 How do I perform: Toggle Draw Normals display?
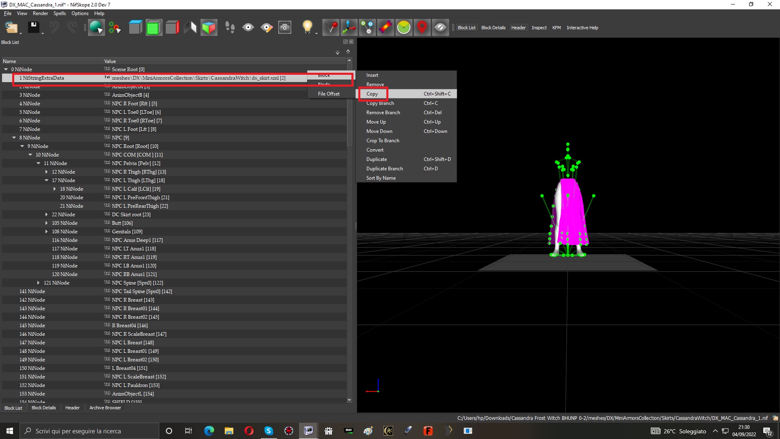(x=331, y=28)
